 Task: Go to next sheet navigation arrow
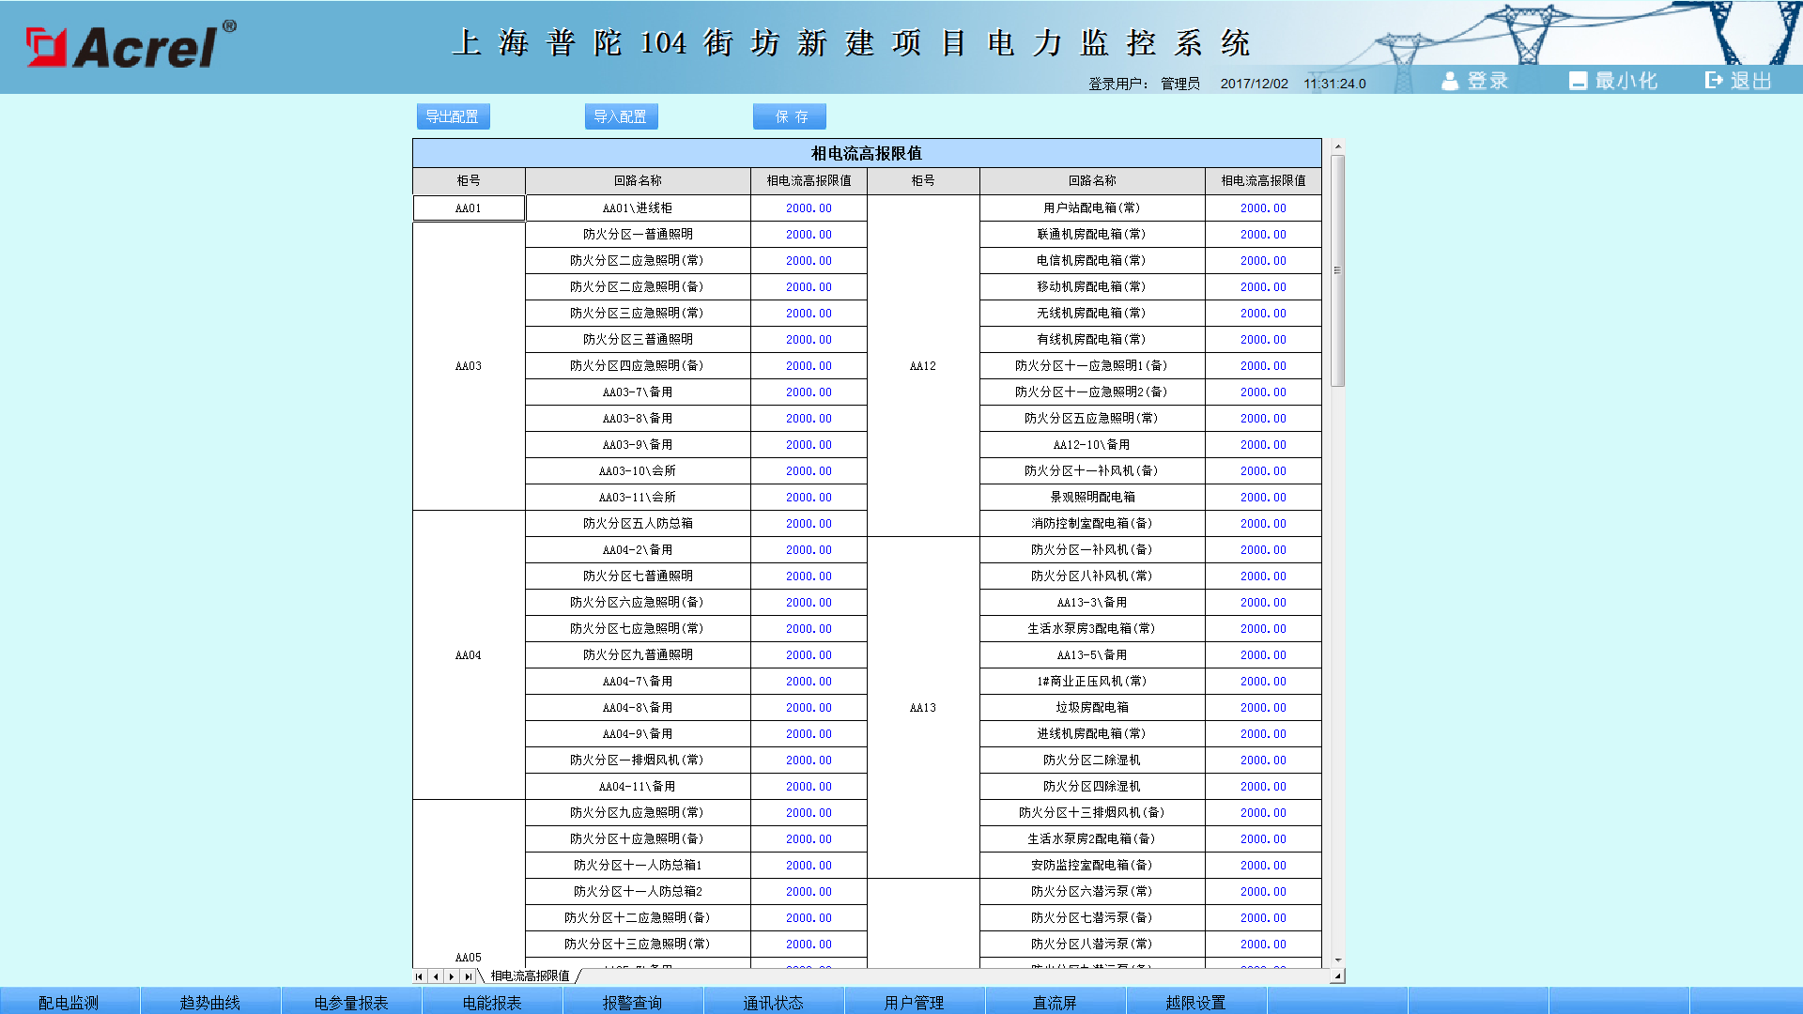452,976
